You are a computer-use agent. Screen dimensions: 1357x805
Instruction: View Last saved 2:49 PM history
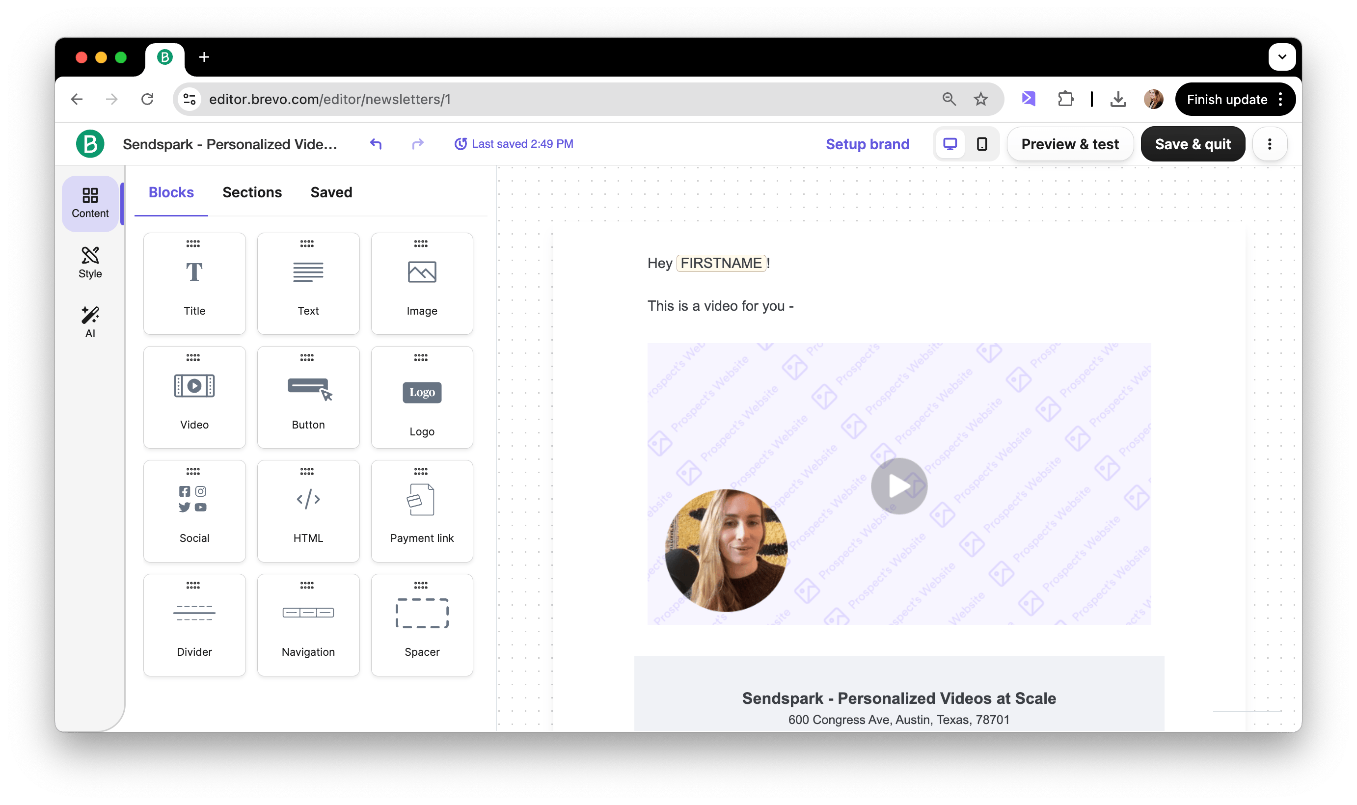tap(513, 144)
